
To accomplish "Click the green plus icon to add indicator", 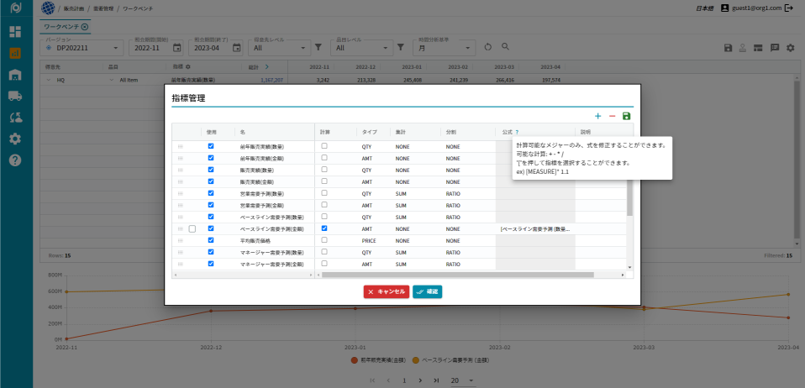I will tap(597, 116).
